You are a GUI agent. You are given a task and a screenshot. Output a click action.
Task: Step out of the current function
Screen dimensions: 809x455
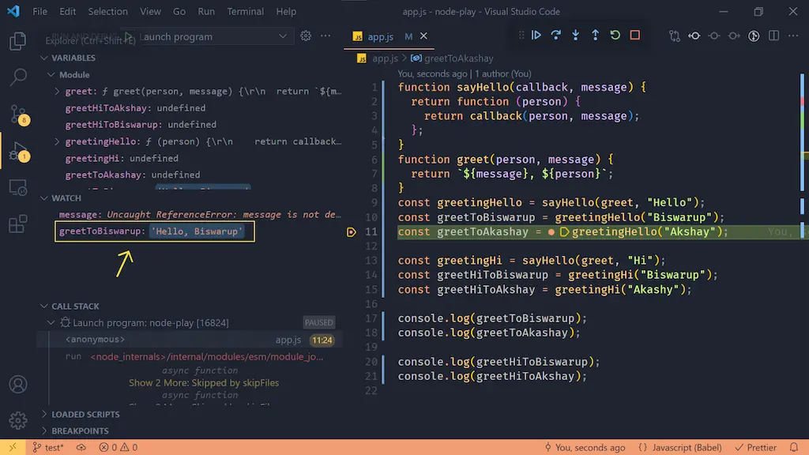[595, 35]
